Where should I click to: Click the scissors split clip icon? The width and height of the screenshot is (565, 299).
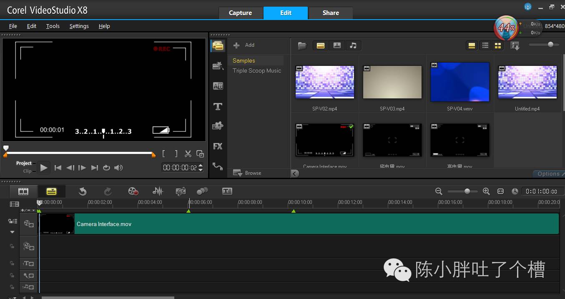[188, 154]
